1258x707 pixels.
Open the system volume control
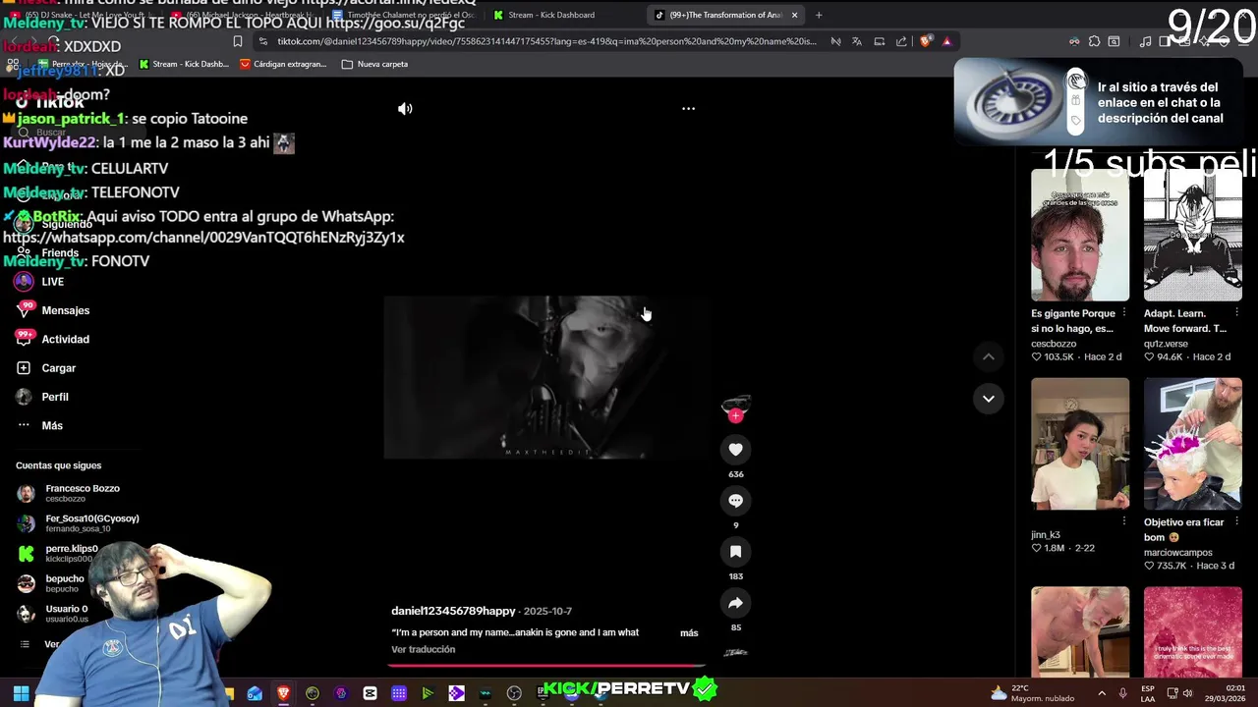click(1187, 693)
